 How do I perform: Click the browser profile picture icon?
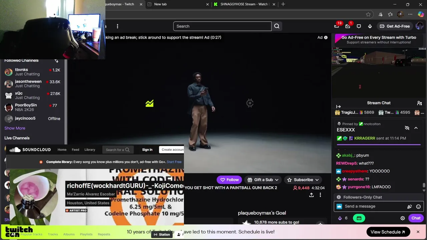[400, 14]
